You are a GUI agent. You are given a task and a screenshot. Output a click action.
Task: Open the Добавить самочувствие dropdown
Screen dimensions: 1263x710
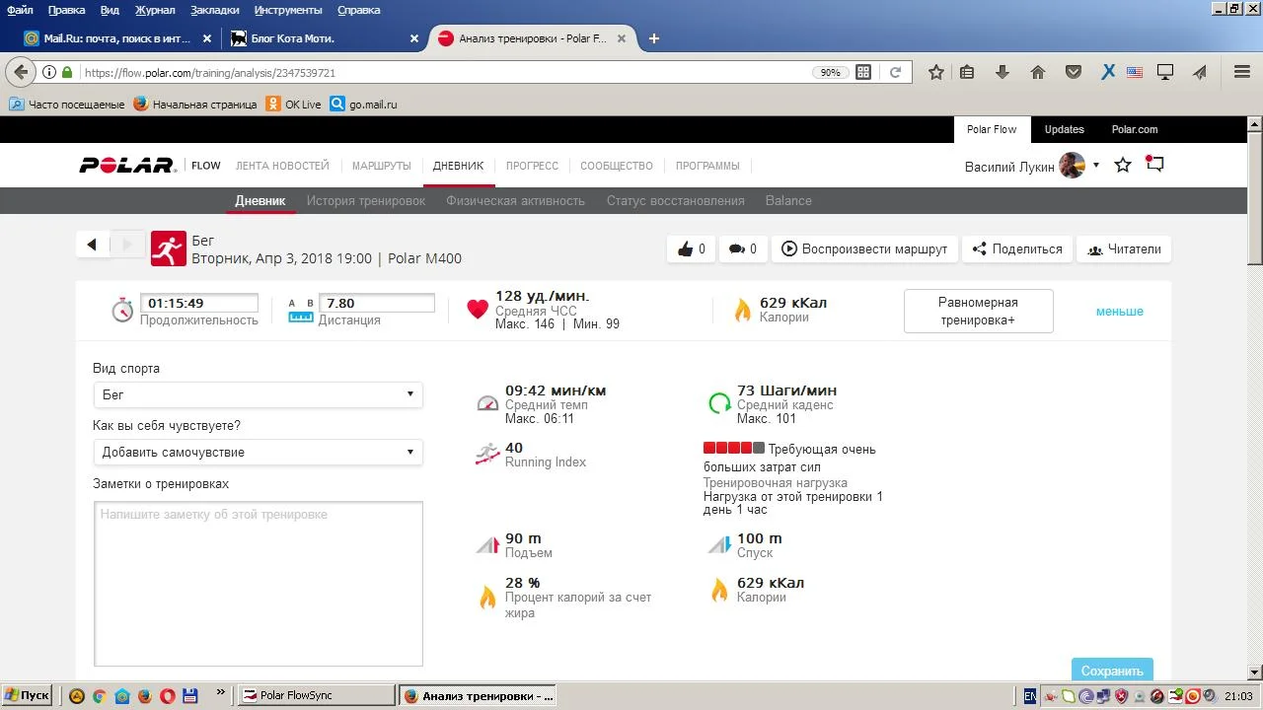coord(258,452)
